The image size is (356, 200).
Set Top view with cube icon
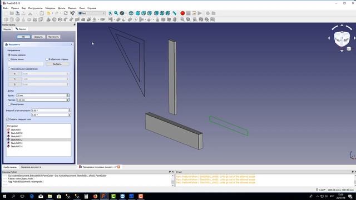(144, 13)
